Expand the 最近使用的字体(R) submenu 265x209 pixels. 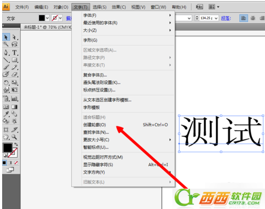coord(170,23)
